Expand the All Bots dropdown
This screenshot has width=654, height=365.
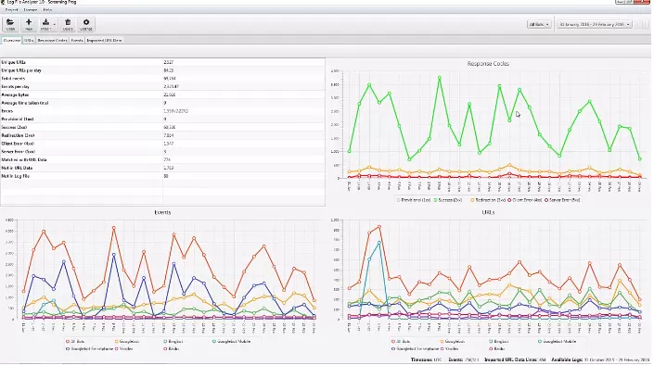tap(539, 25)
